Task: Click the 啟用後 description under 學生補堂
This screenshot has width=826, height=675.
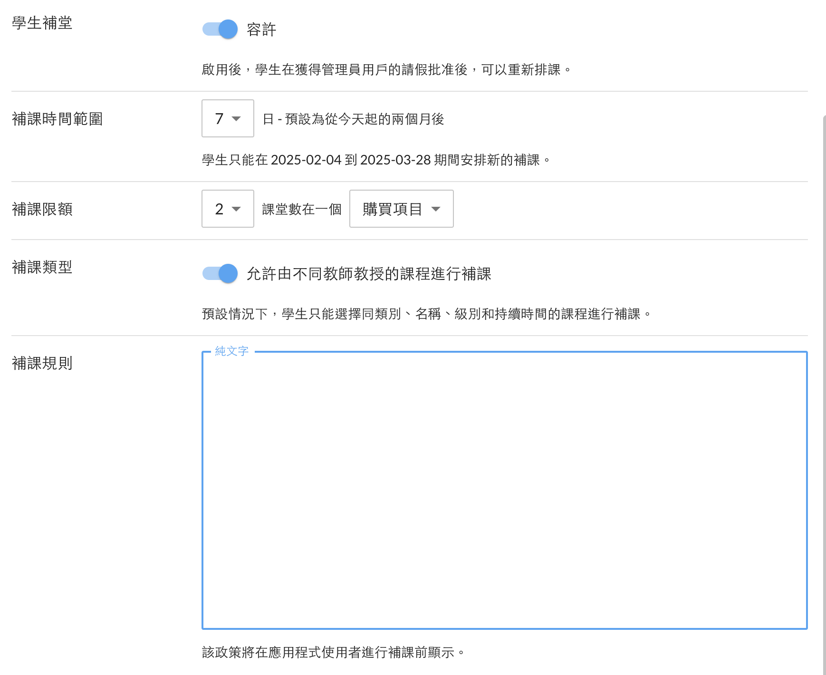Action: pyautogui.click(x=386, y=70)
